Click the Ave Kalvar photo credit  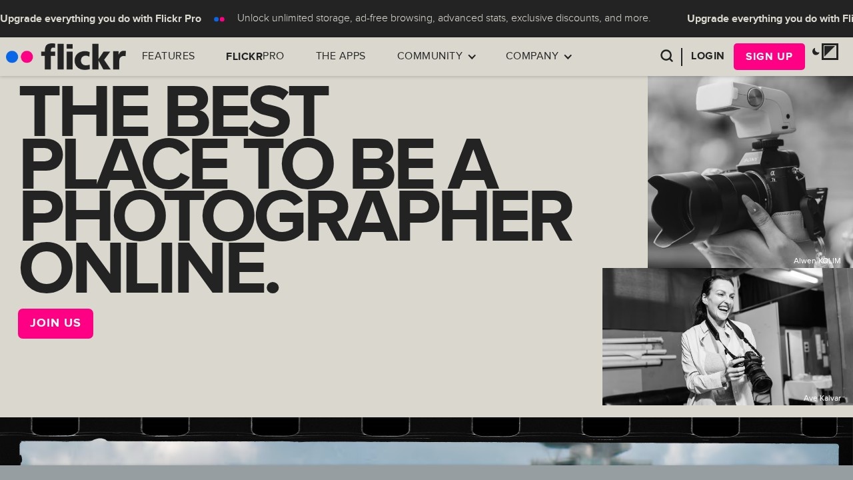[x=822, y=398]
